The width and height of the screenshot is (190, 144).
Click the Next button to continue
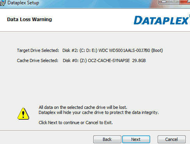pos(136,139)
